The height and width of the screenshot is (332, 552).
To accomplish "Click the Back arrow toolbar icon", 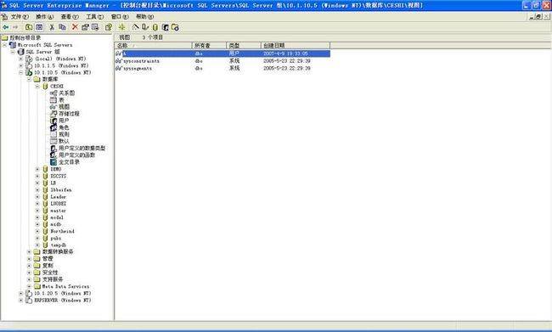I will tap(6, 27).
